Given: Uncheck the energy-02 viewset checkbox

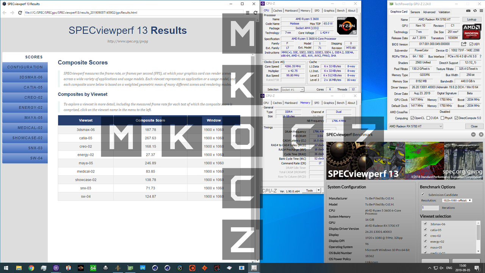Looking at the screenshot, I should tap(425, 241).
